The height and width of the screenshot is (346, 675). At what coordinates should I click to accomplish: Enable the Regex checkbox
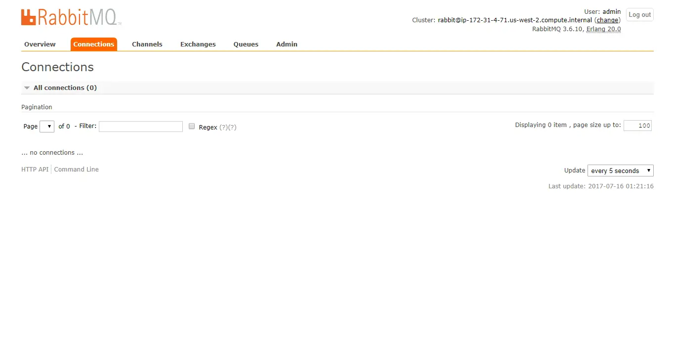pos(192,127)
